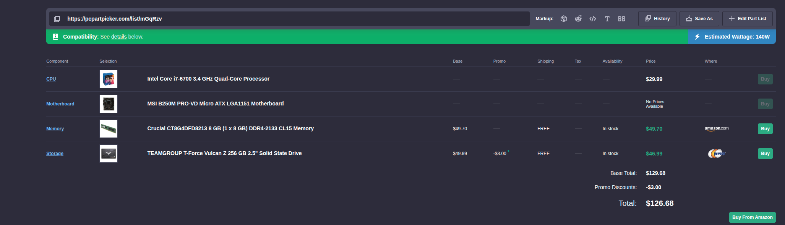Open Edit Part List
Screen dimensions: 785x225
[748, 19]
